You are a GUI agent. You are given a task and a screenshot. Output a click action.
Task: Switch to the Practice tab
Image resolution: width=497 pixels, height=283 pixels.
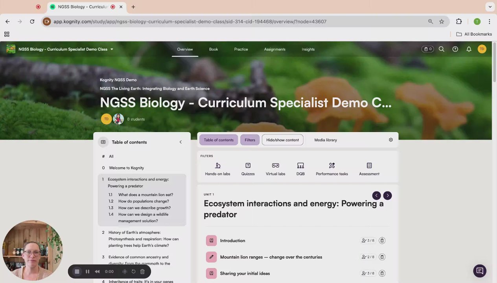point(241,49)
